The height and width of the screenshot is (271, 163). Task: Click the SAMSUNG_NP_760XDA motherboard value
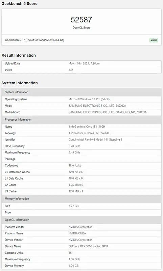pos(108,112)
